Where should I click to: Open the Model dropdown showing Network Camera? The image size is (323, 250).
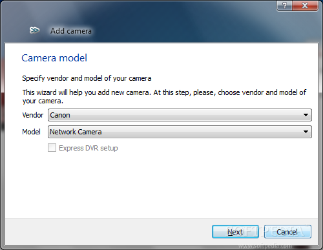pos(180,132)
